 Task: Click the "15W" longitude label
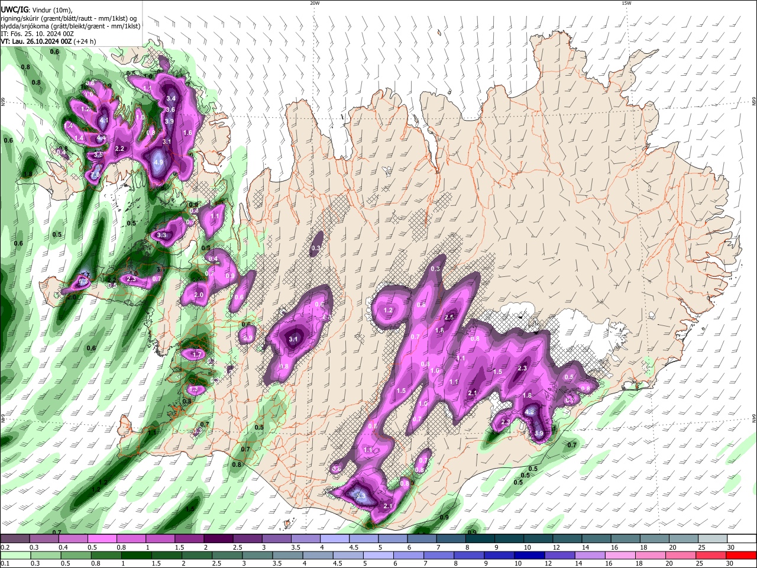pyautogui.click(x=626, y=3)
